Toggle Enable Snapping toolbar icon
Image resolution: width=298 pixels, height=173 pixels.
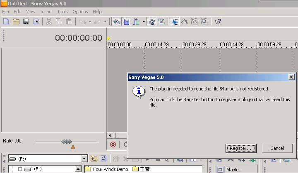116,21
